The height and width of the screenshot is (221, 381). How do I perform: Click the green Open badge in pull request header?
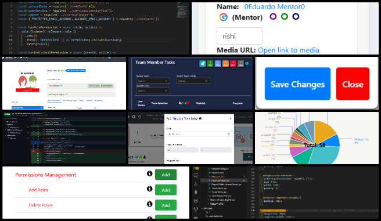coord(8,114)
